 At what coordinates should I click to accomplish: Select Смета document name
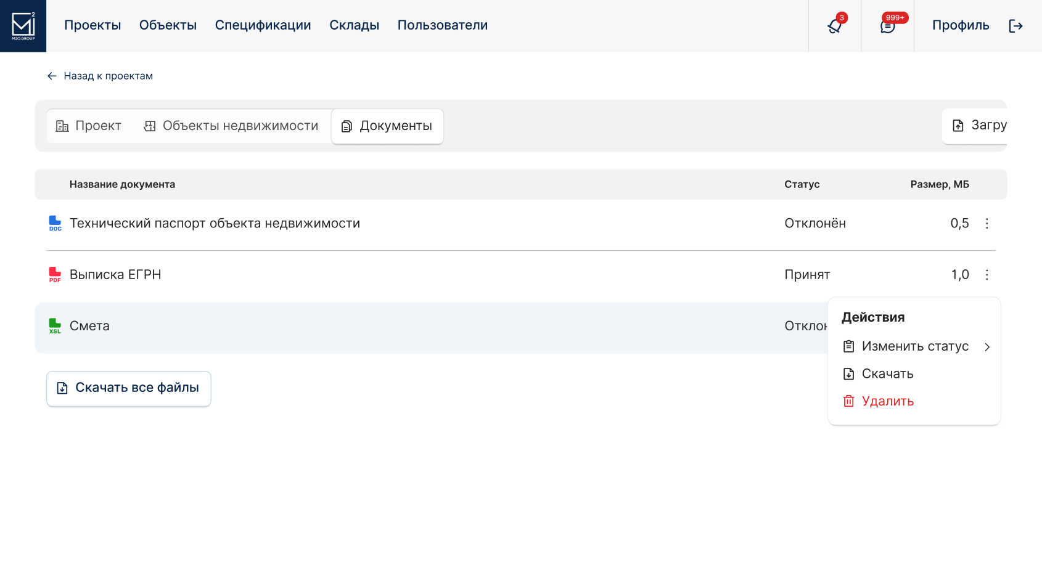89,326
